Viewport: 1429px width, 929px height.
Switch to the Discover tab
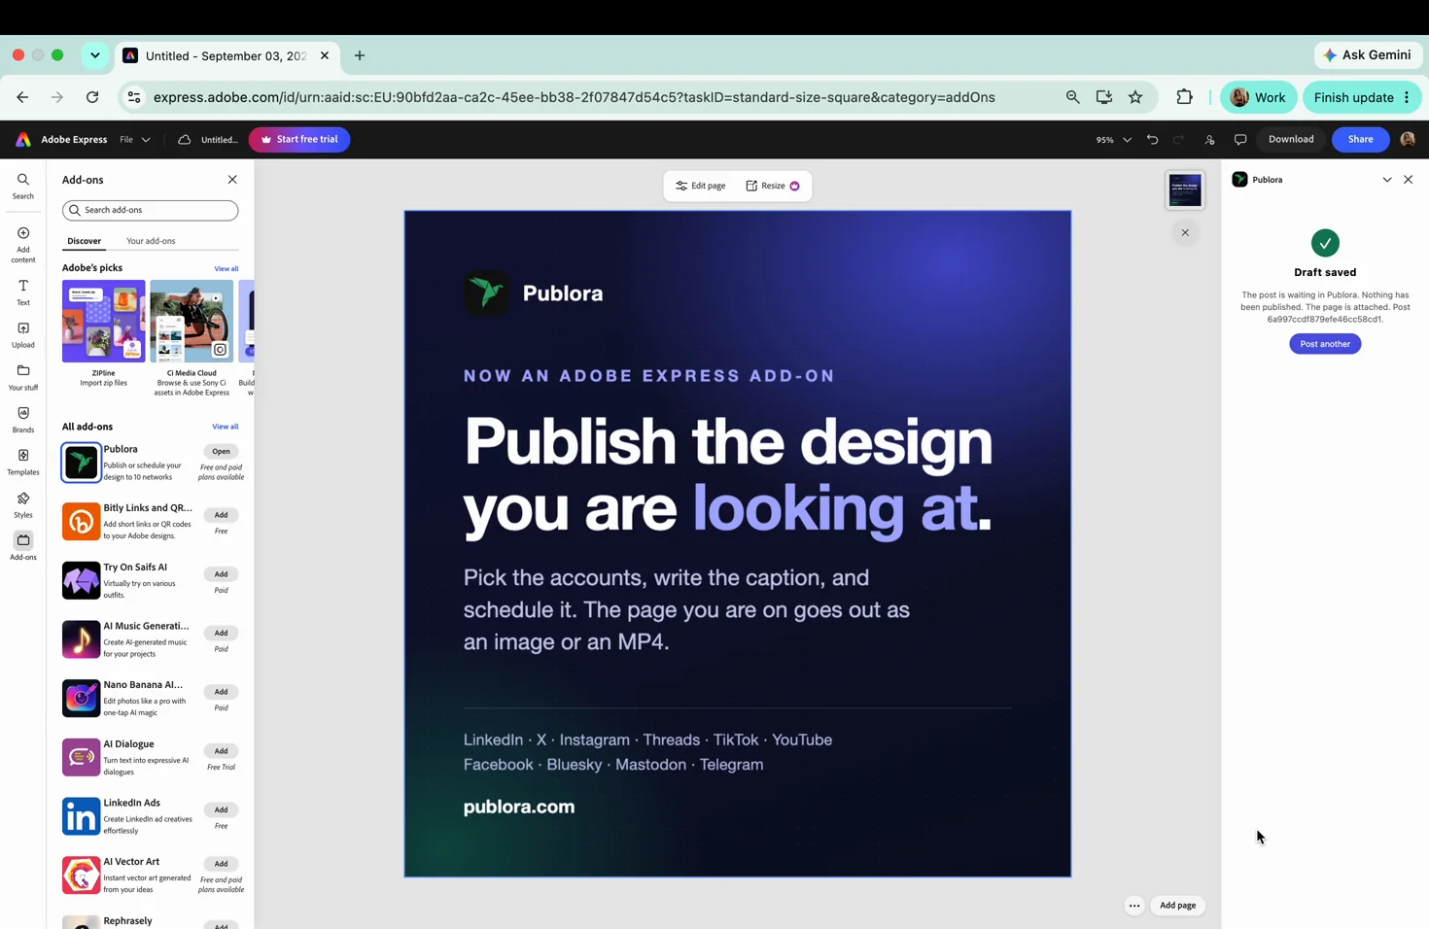[x=84, y=241]
